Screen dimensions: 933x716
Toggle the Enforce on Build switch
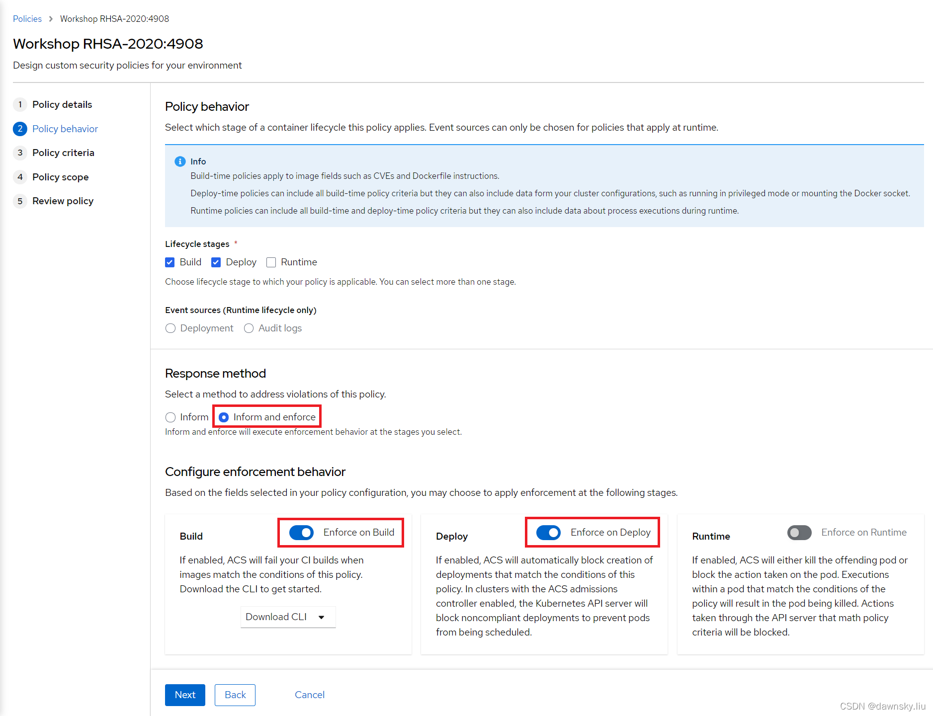pyautogui.click(x=302, y=533)
